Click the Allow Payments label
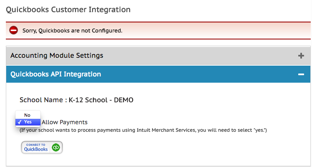Image resolution: width=312 pixels, height=167 pixels. [x=65, y=122]
